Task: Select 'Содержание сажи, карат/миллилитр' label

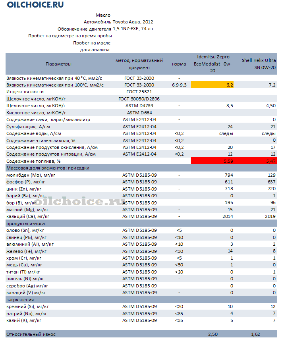Action: point(48,119)
